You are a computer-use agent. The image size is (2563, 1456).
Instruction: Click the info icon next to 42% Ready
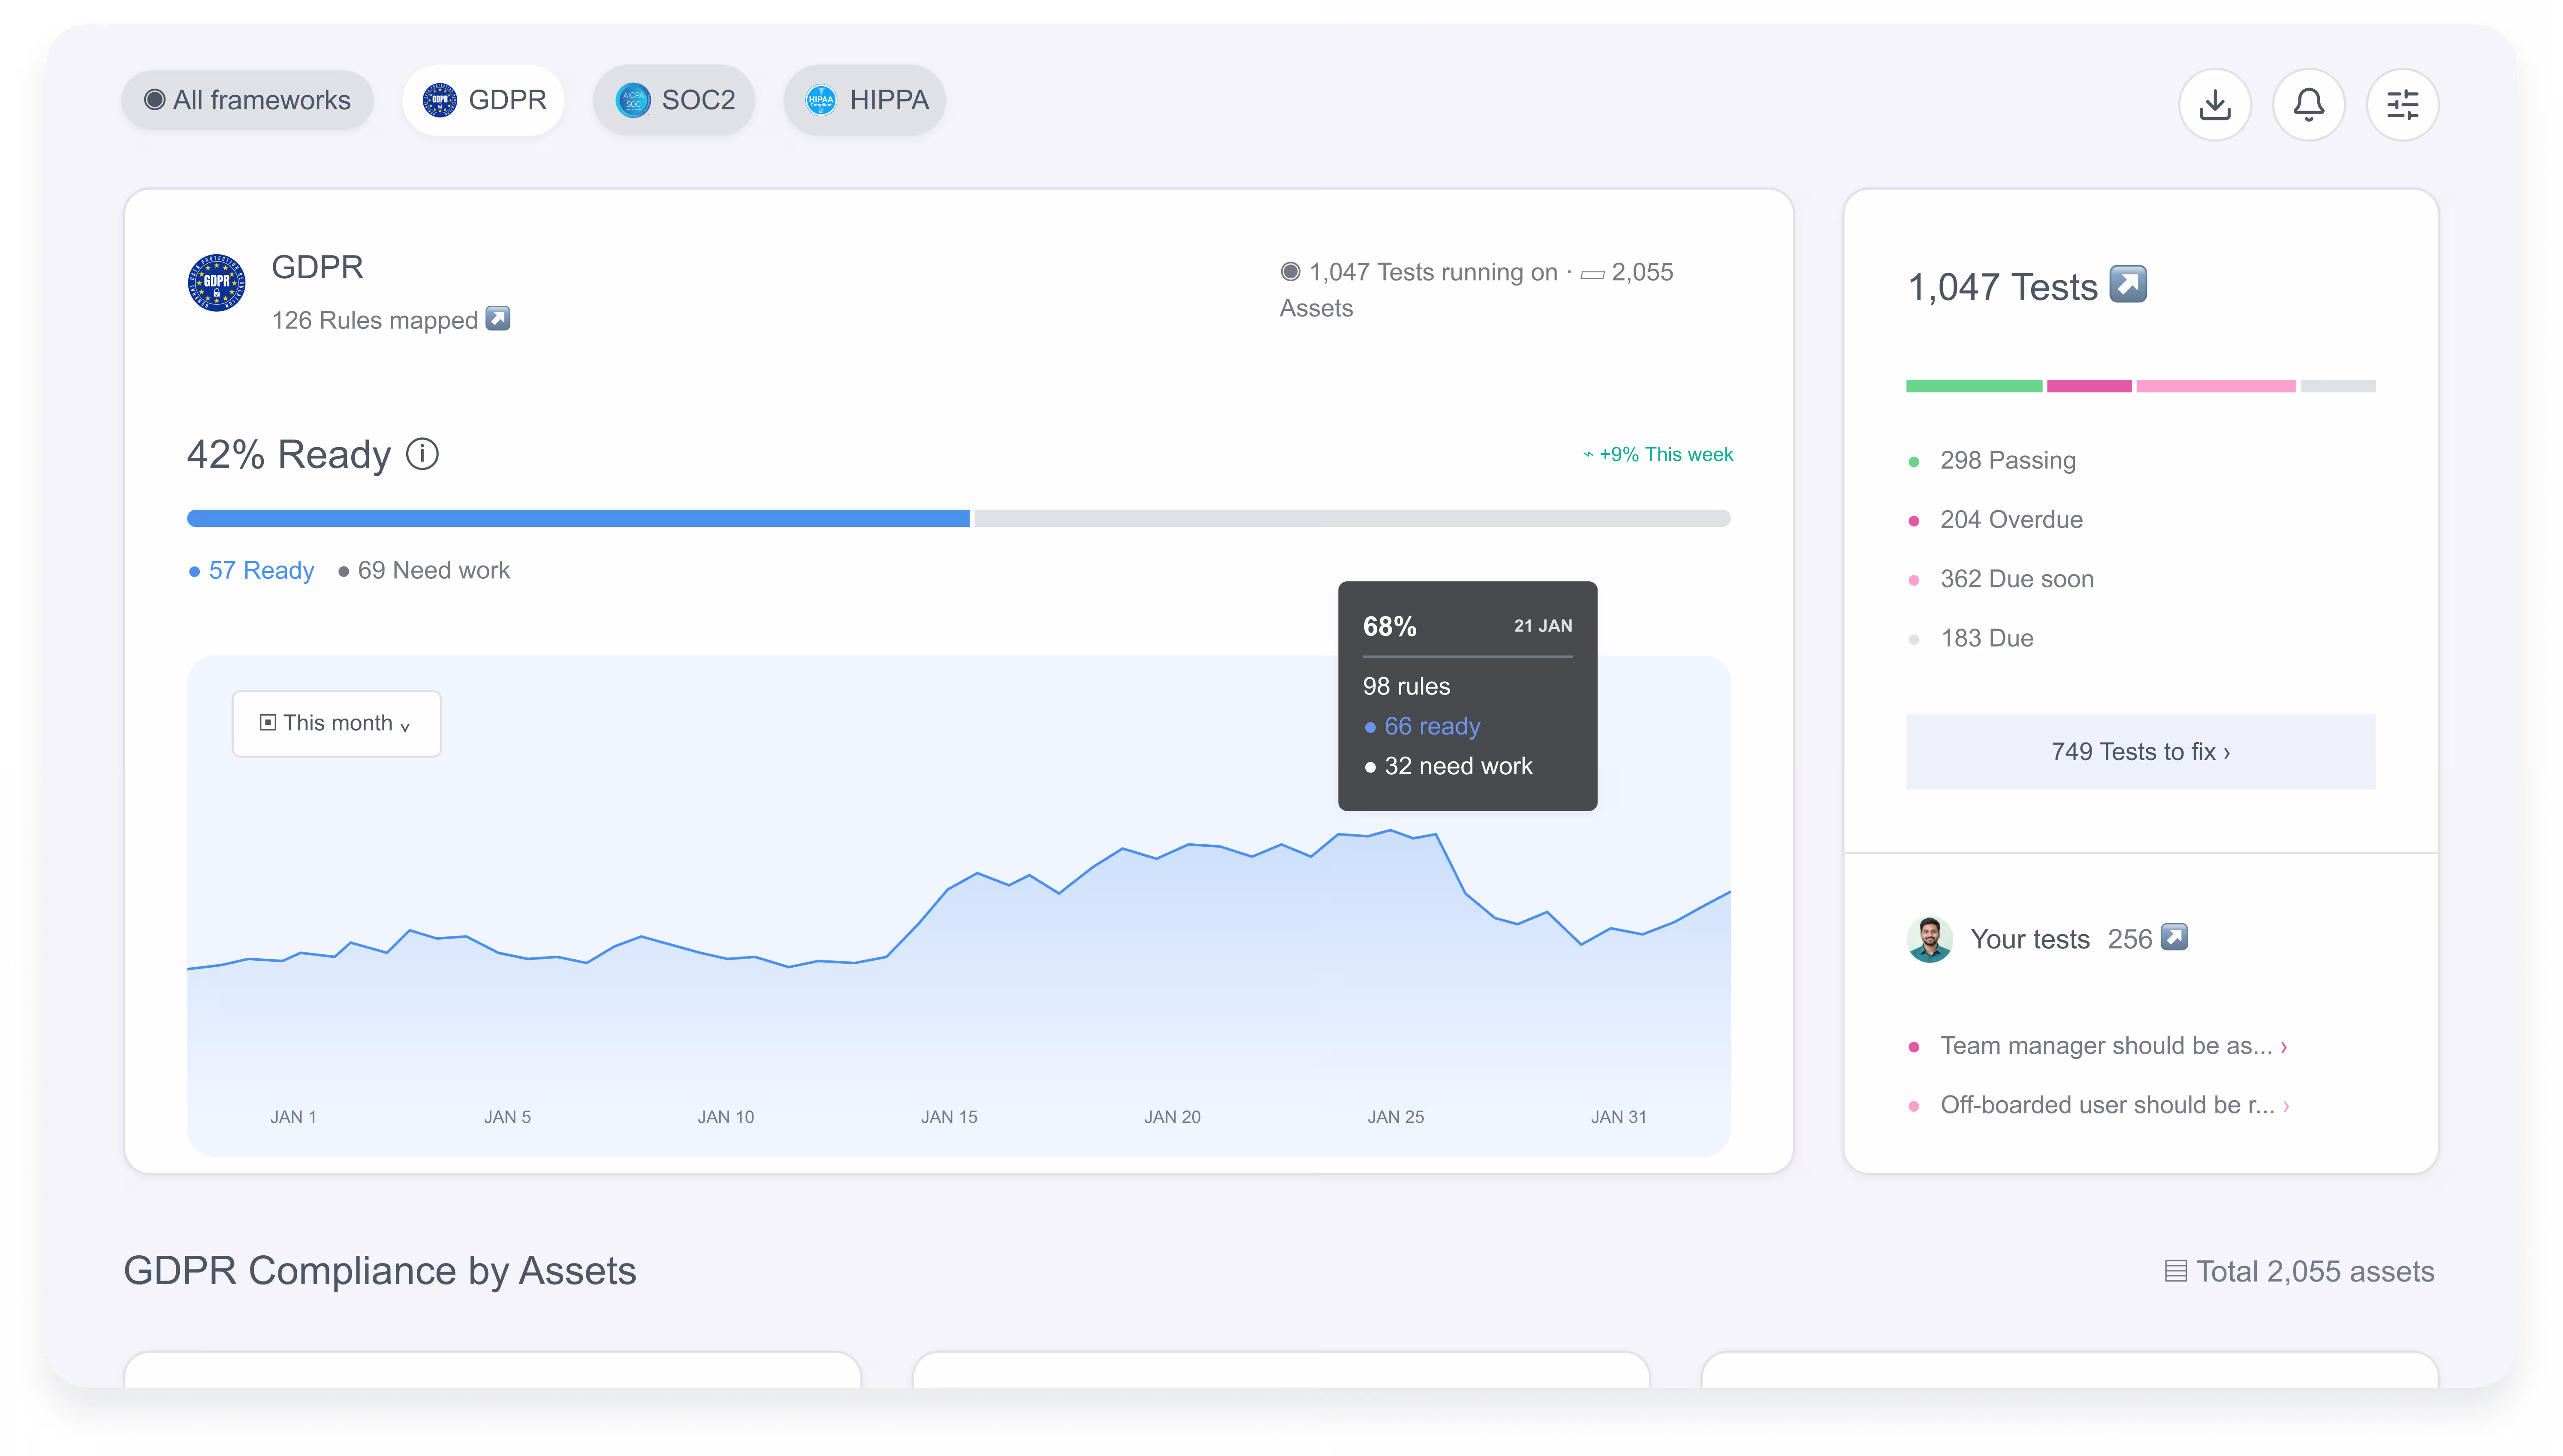pyautogui.click(x=422, y=454)
